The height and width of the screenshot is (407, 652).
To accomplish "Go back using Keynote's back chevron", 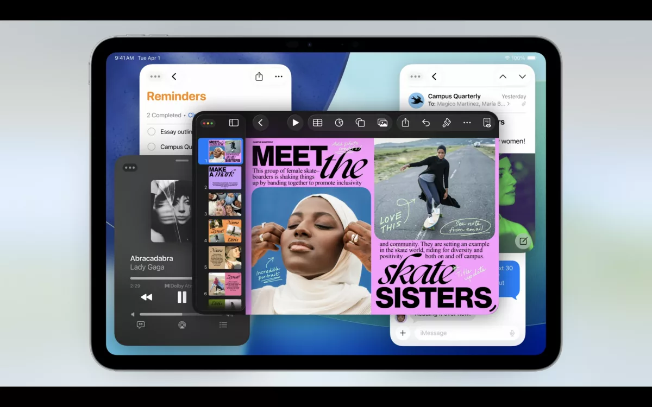I will pyautogui.click(x=260, y=123).
